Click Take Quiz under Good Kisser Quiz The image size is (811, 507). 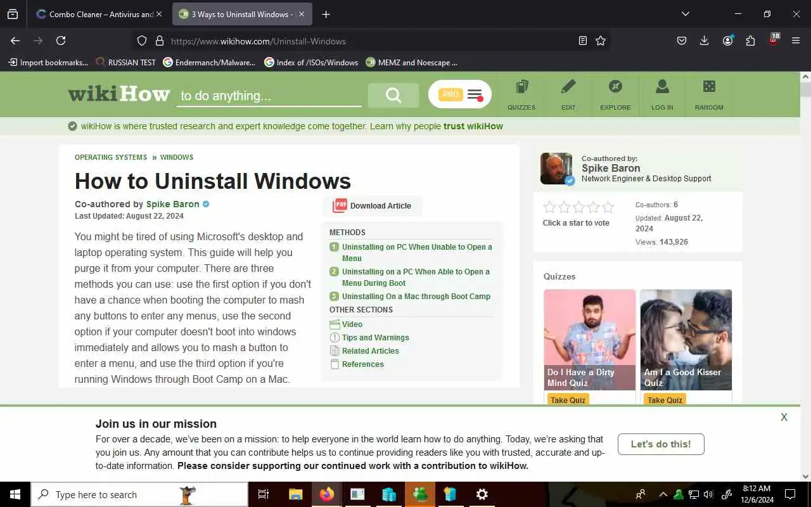click(x=665, y=400)
